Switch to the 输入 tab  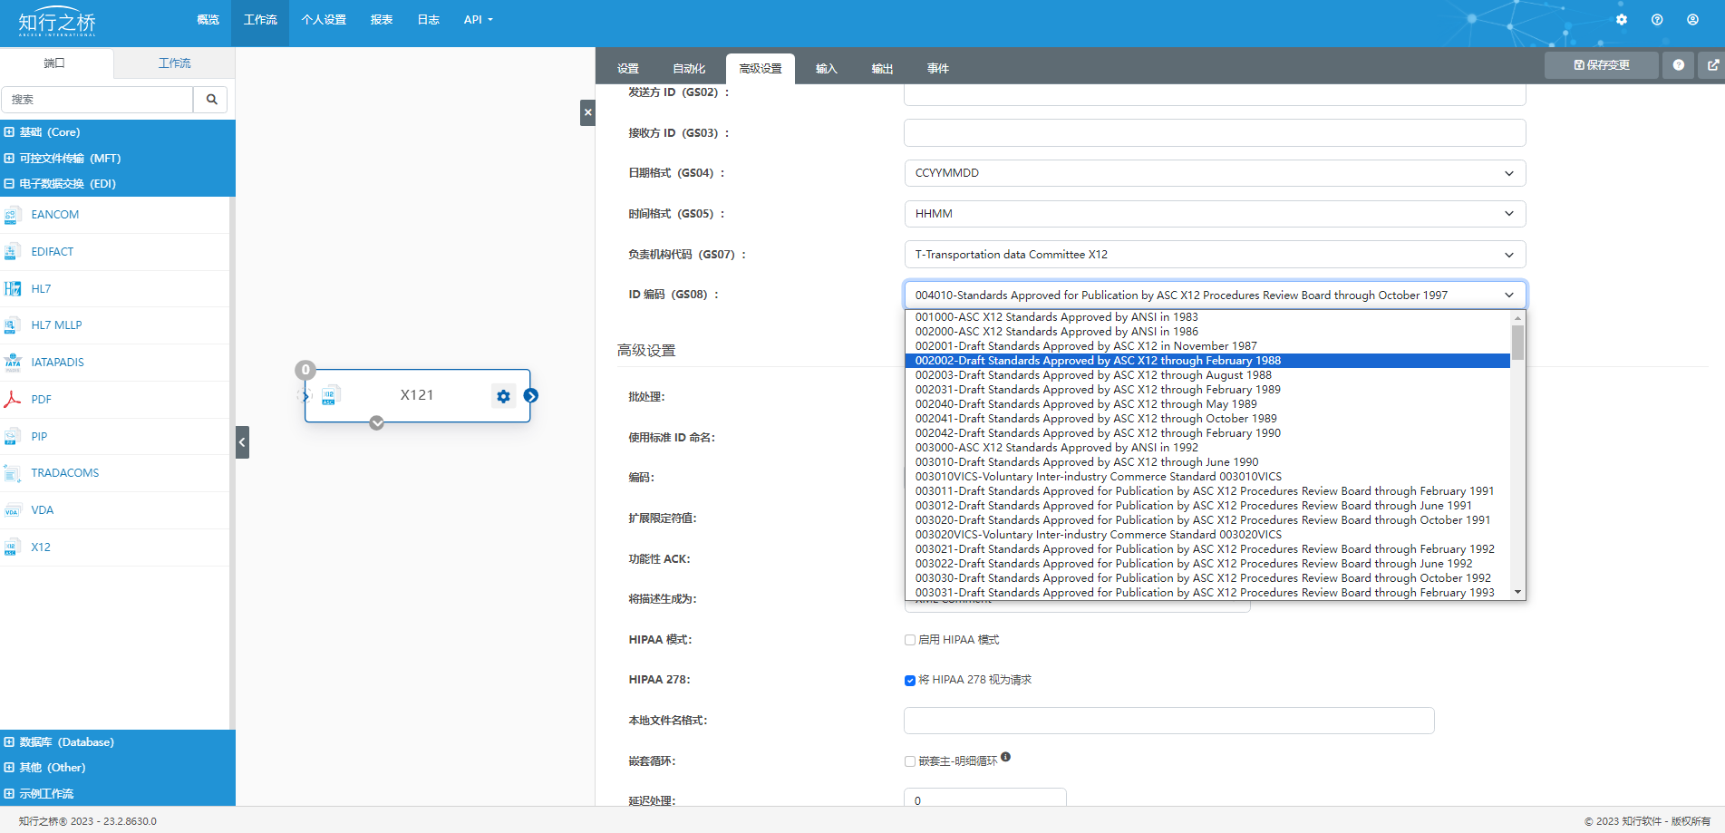[x=826, y=67]
